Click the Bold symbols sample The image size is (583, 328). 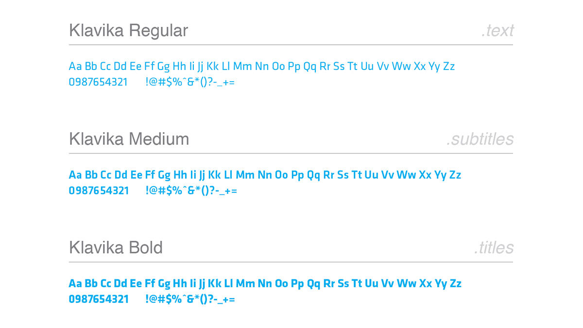(x=190, y=299)
